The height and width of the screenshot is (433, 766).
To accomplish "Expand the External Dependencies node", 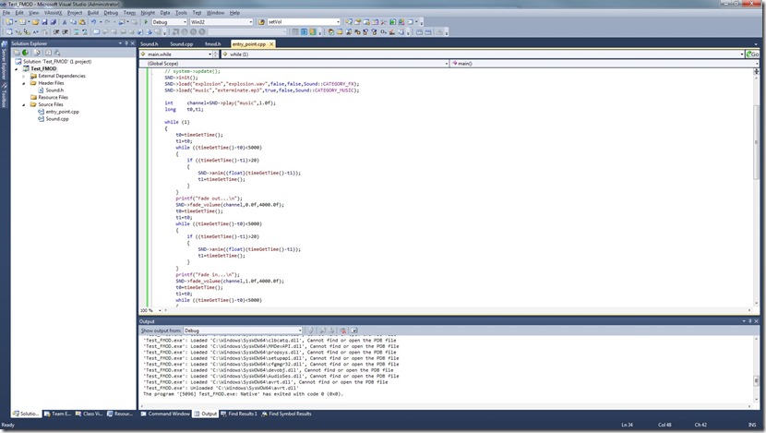I will 24,77.
